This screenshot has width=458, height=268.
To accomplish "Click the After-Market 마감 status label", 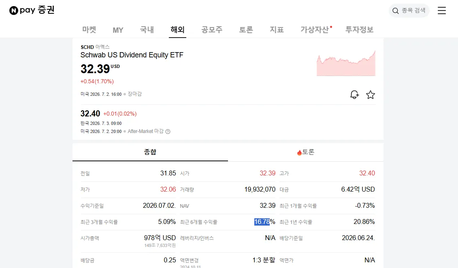I will 145,131.
